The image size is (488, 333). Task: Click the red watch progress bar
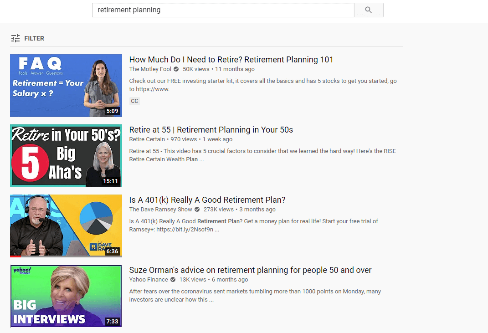(15, 256)
